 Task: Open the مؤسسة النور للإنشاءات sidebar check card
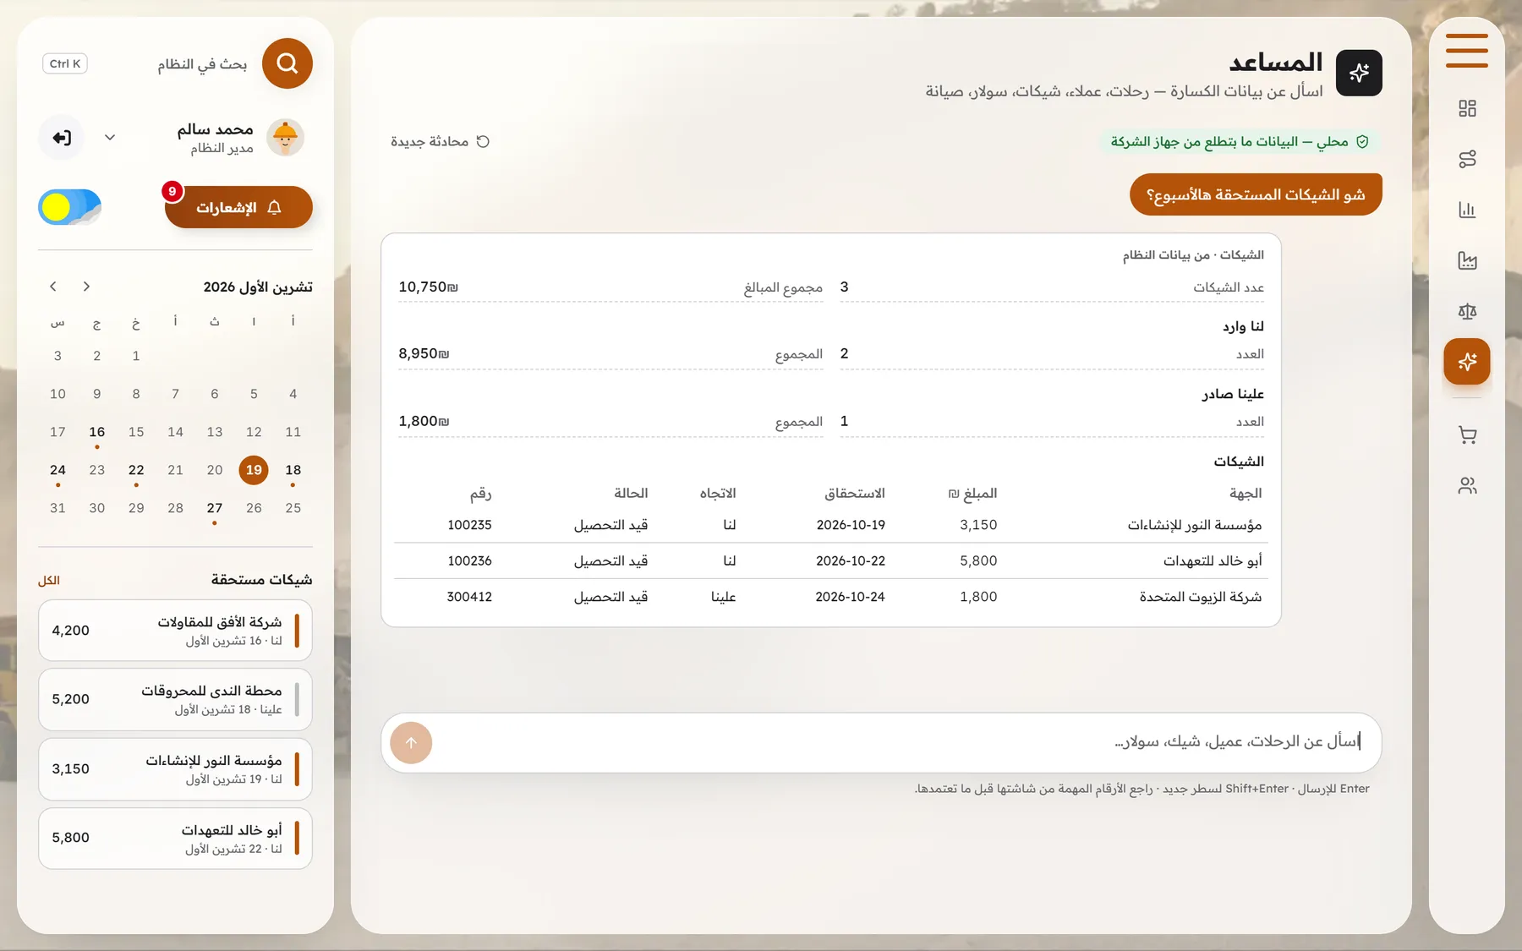pos(175,769)
